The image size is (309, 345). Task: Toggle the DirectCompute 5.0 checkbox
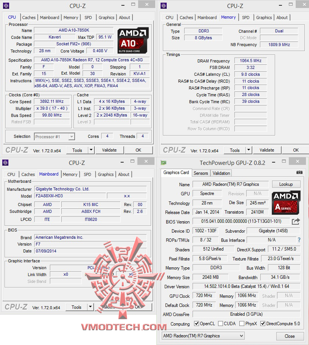click(x=263, y=323)
